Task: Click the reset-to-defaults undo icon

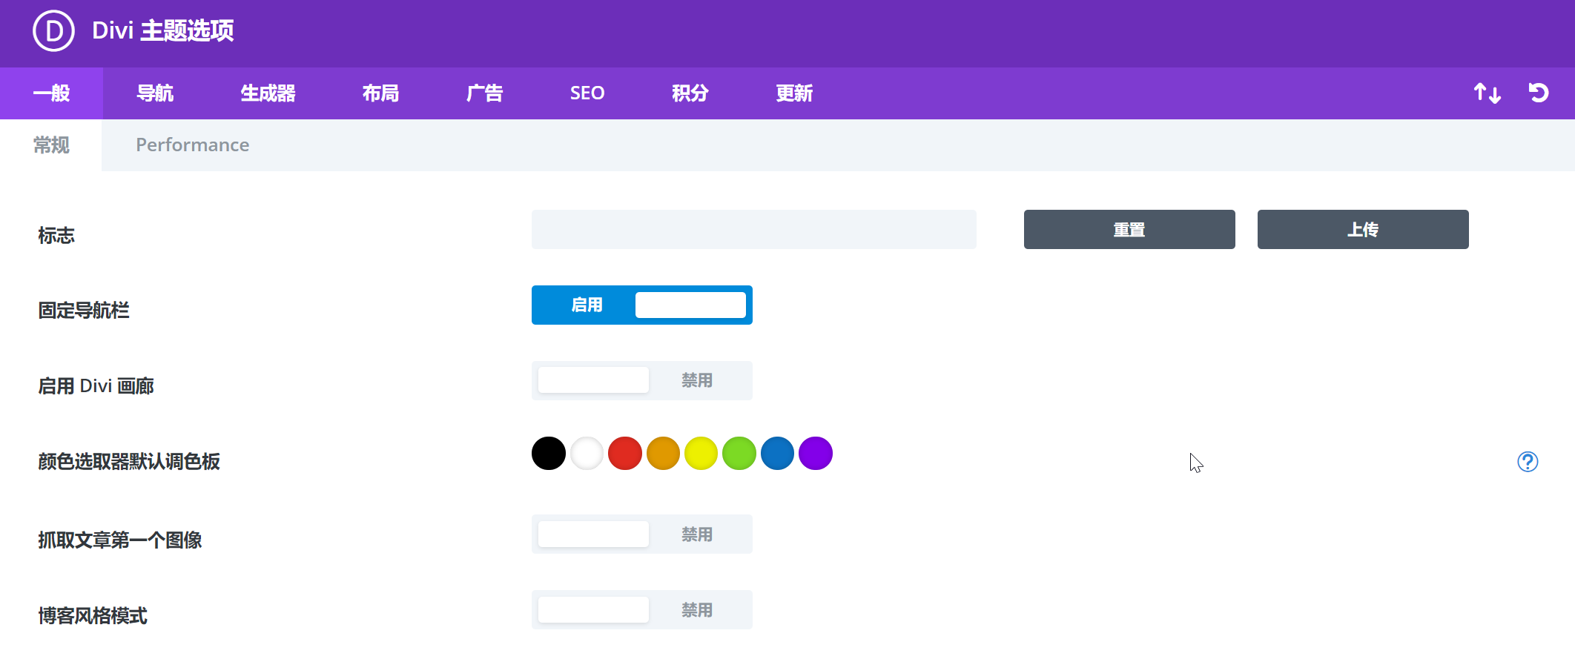Action: (x=1539, y=93)
